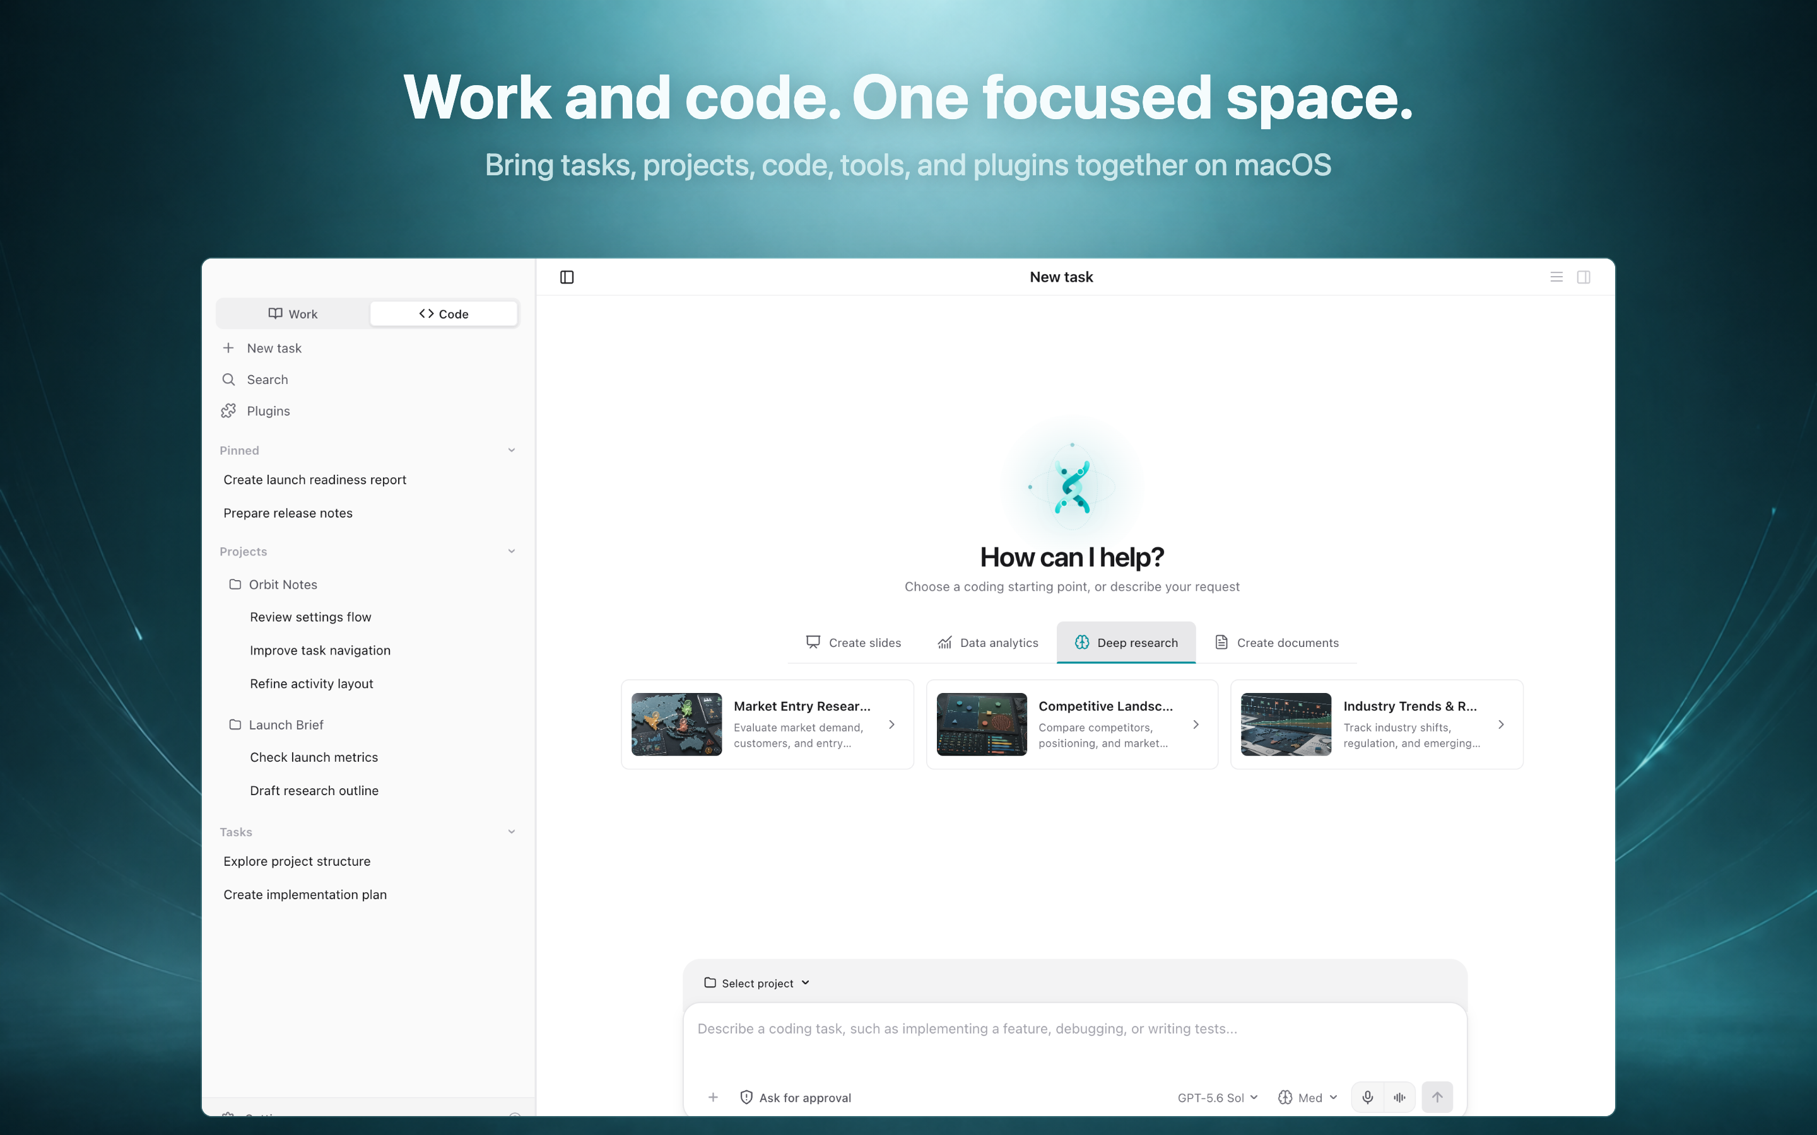Start dictation with the microphone icon
The width and height of the screenshot is (1817, 1135).
point(1367,1097)
